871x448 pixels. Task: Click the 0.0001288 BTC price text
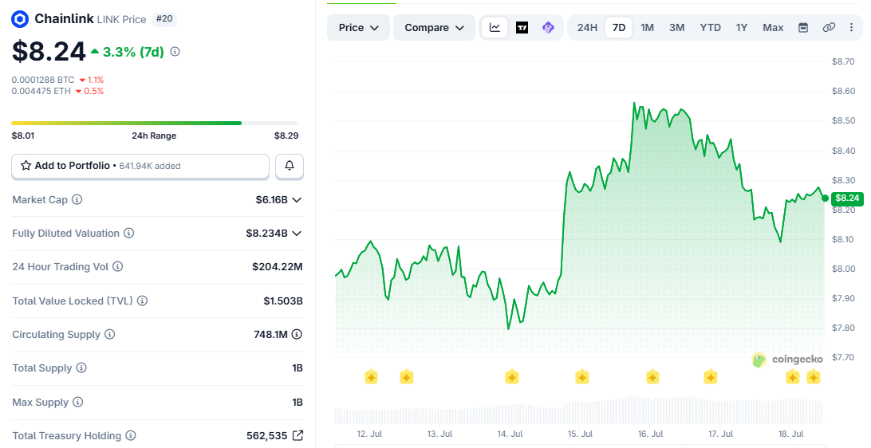coord(43,80)
